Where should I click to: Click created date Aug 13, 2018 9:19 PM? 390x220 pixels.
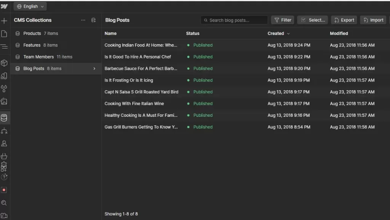[289, 80]
